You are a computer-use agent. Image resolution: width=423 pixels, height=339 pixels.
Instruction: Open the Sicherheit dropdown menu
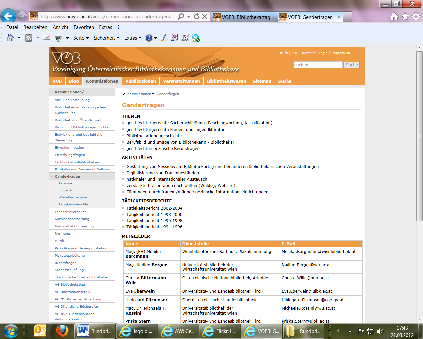106,38
